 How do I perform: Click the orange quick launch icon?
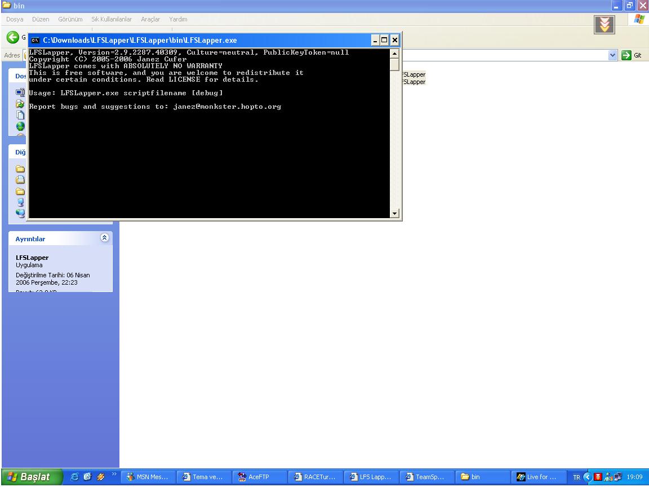point(101,477)
